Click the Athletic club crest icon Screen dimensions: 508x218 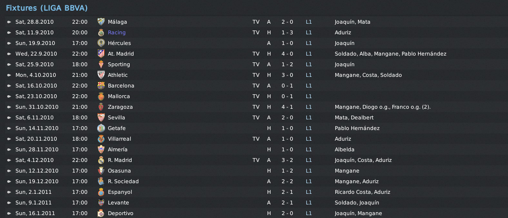click(101, 75)
